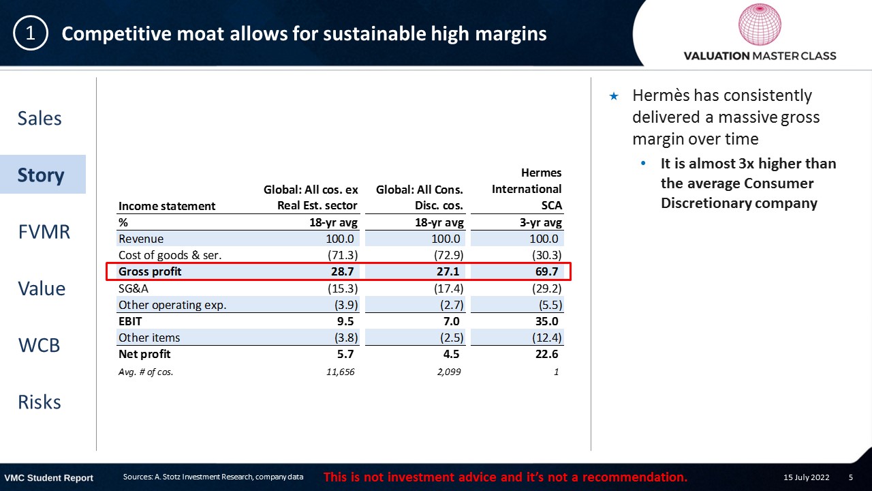Click Hermes cost of goods value (30.3)

(546, 255)
